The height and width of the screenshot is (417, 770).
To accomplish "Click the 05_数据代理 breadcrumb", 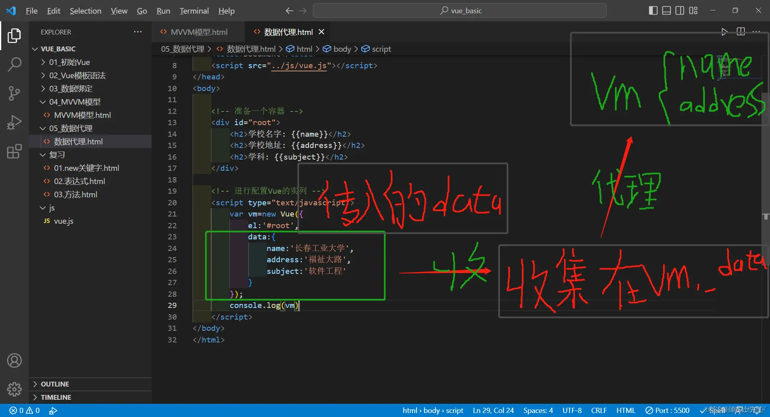I will (182, 49).
